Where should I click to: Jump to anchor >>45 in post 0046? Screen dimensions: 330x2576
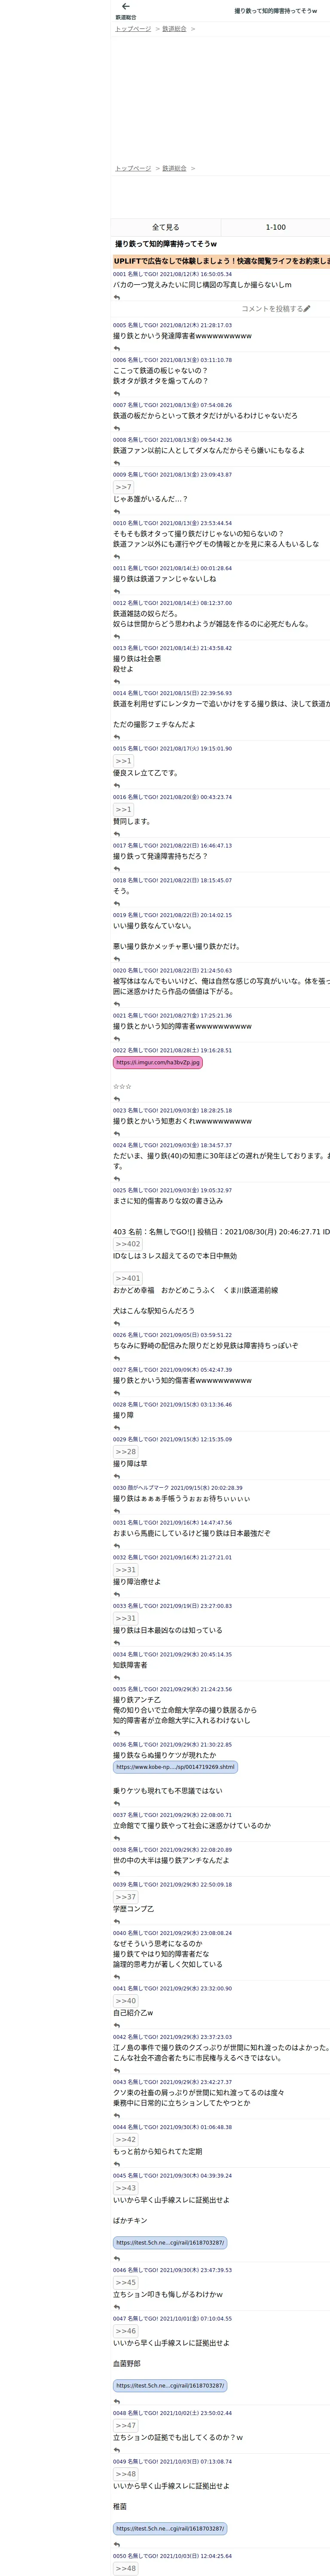pos(125,2283)
